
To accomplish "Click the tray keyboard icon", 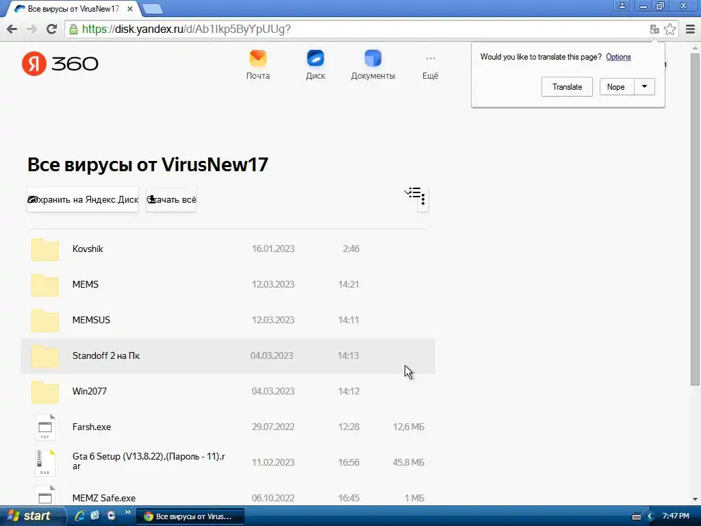I will [x=637, y=516].
